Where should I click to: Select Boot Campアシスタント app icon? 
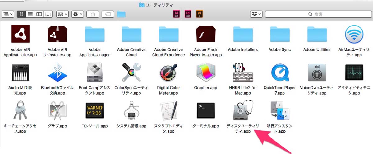tap(94, 73)
